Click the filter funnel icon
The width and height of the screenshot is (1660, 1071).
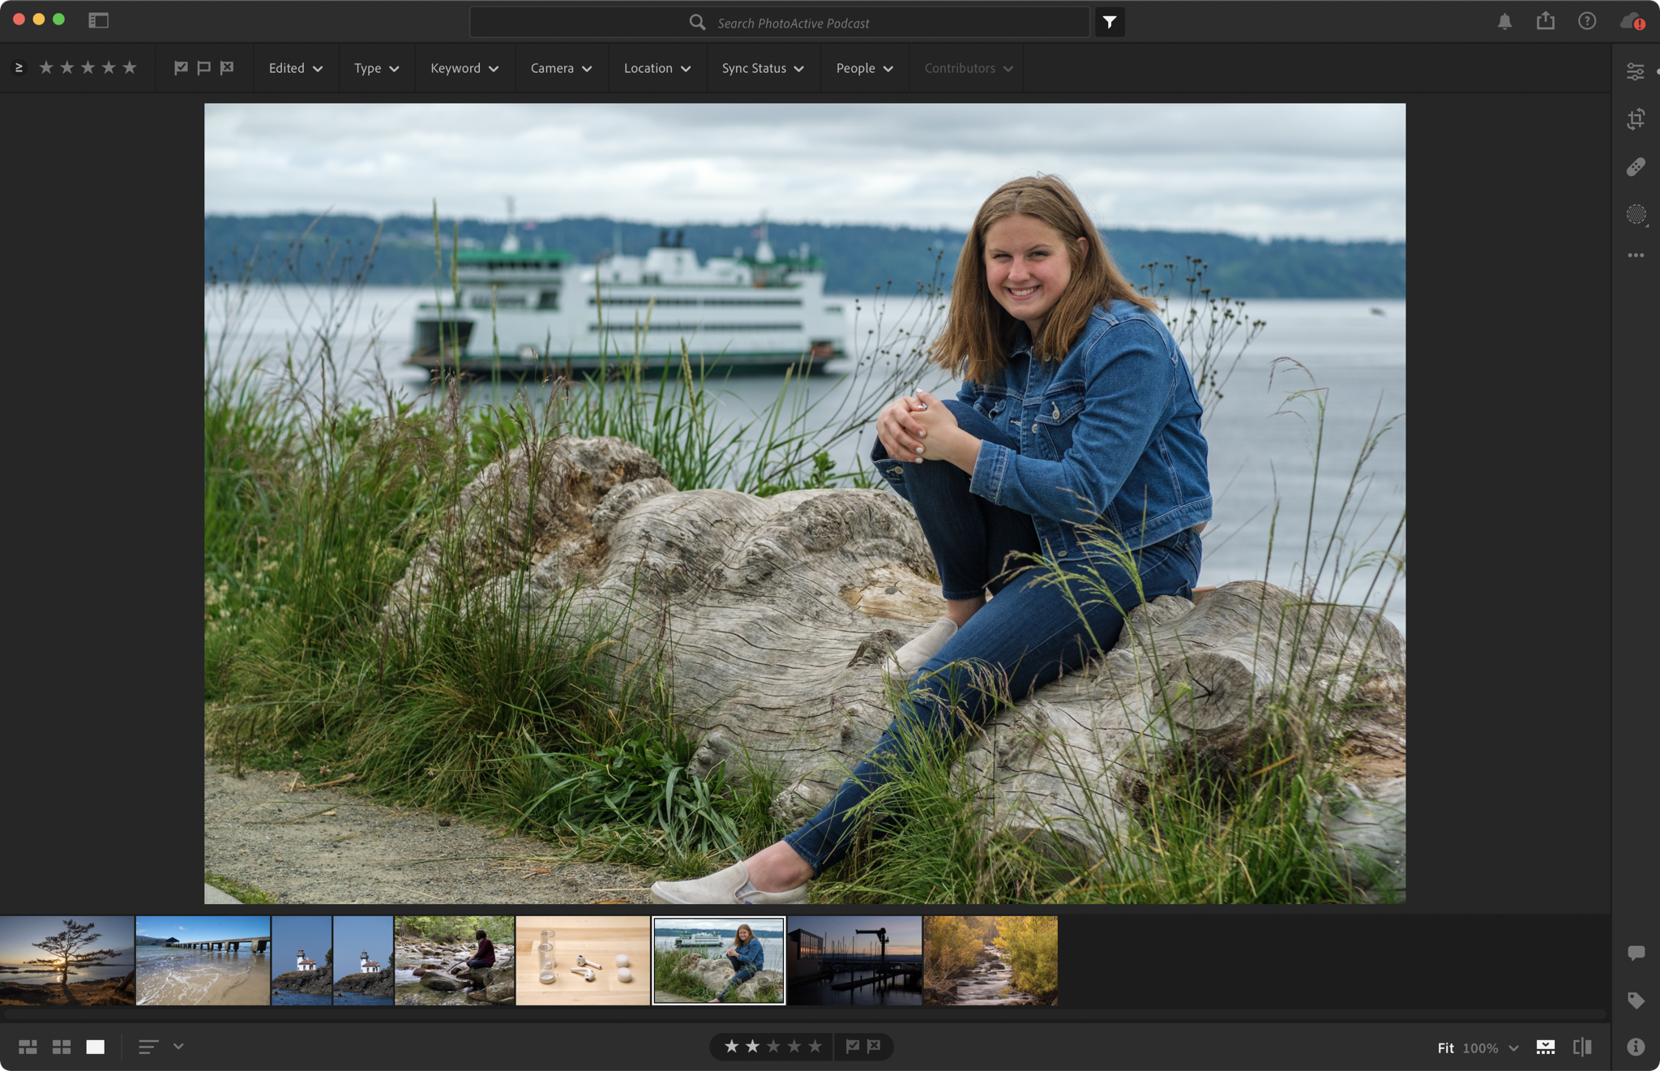tap(1110, 22)
